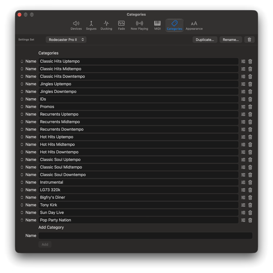Edit the Sun Day Live name field

coord(138,213)
